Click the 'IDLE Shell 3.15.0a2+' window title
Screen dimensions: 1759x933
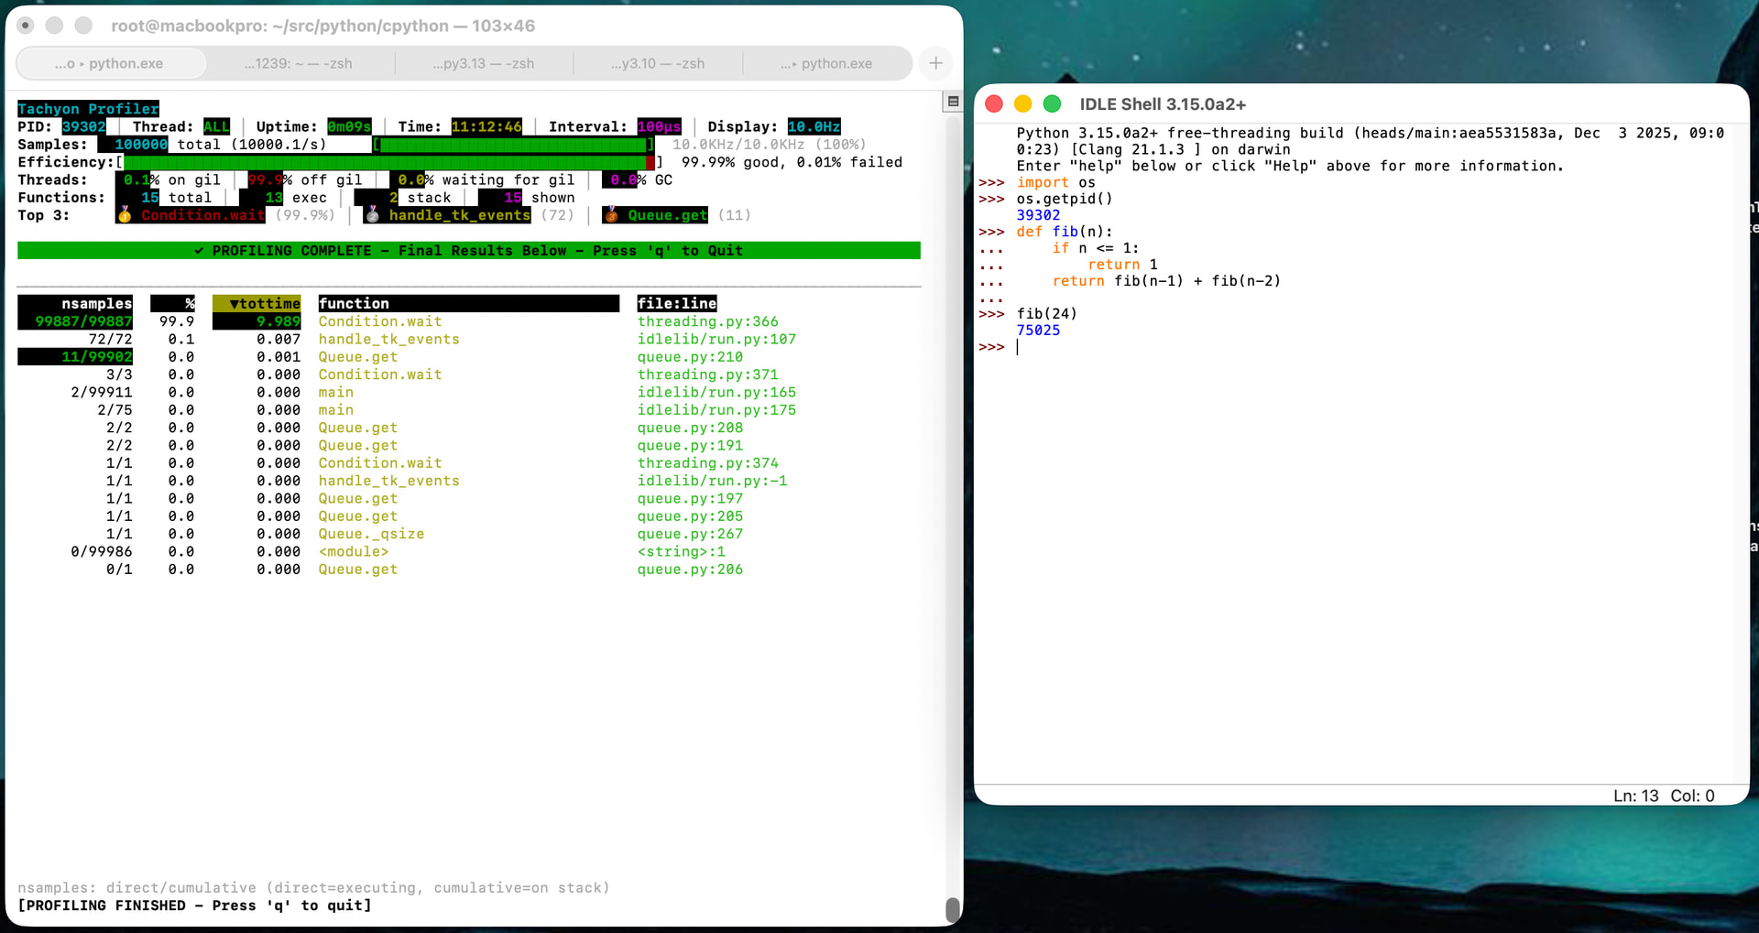(1163, 104)
